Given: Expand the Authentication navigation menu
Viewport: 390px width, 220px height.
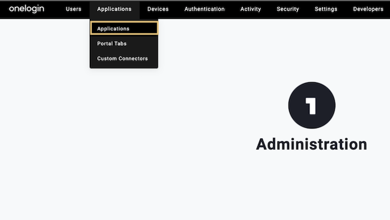Looking at the screenshot, I should tap(204, 9).
